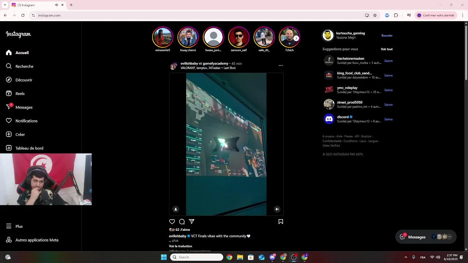Click Basculer to switch accounts

[387, 35]
